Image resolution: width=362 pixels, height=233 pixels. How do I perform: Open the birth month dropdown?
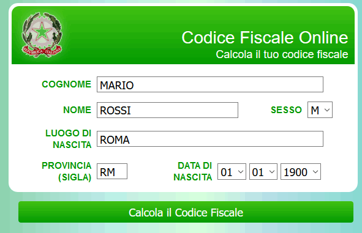(x=263, y=171)
